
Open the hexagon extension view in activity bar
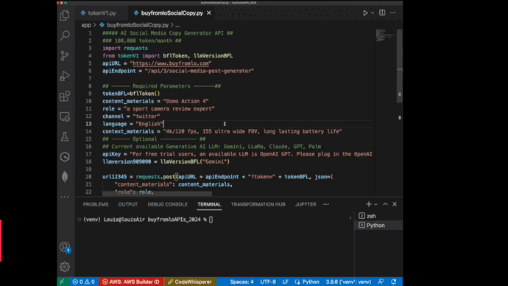pyautogui.click(x=65, y=157)
